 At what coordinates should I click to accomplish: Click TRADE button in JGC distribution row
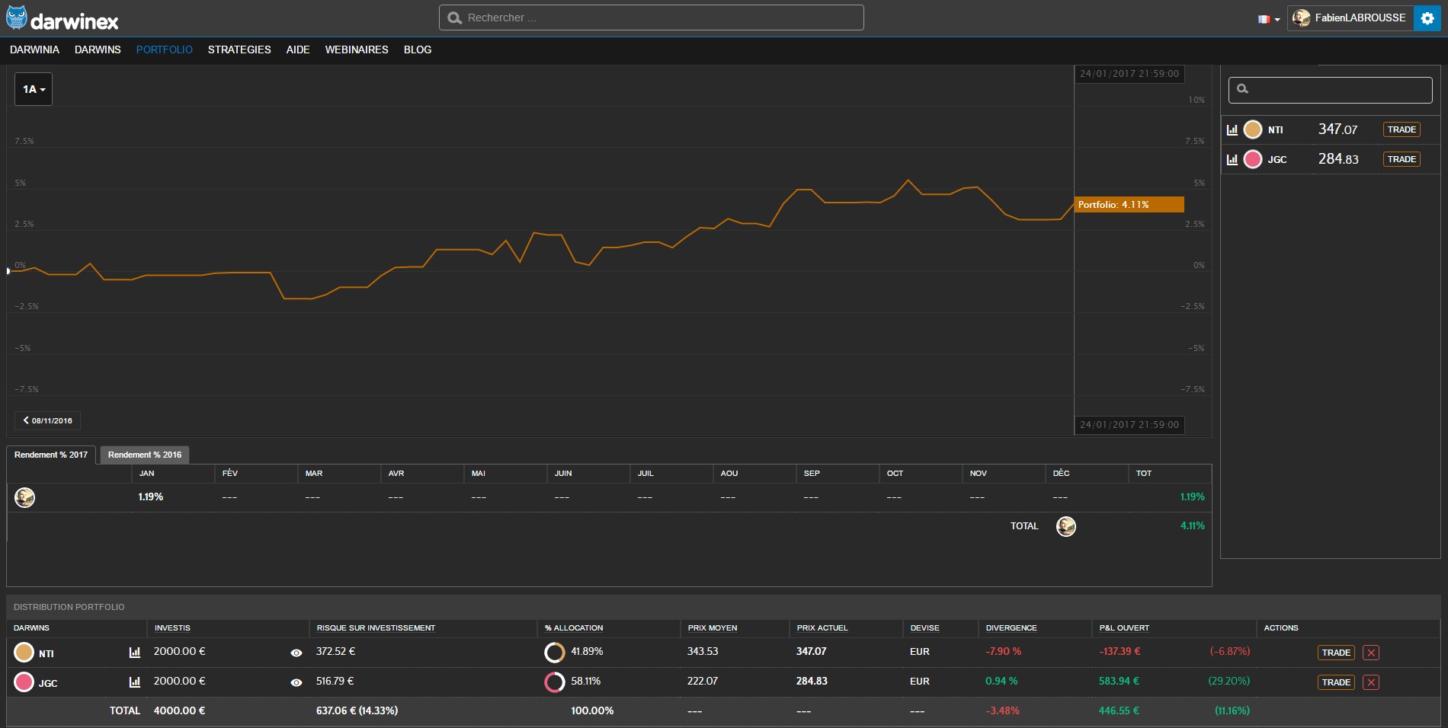1335,682
